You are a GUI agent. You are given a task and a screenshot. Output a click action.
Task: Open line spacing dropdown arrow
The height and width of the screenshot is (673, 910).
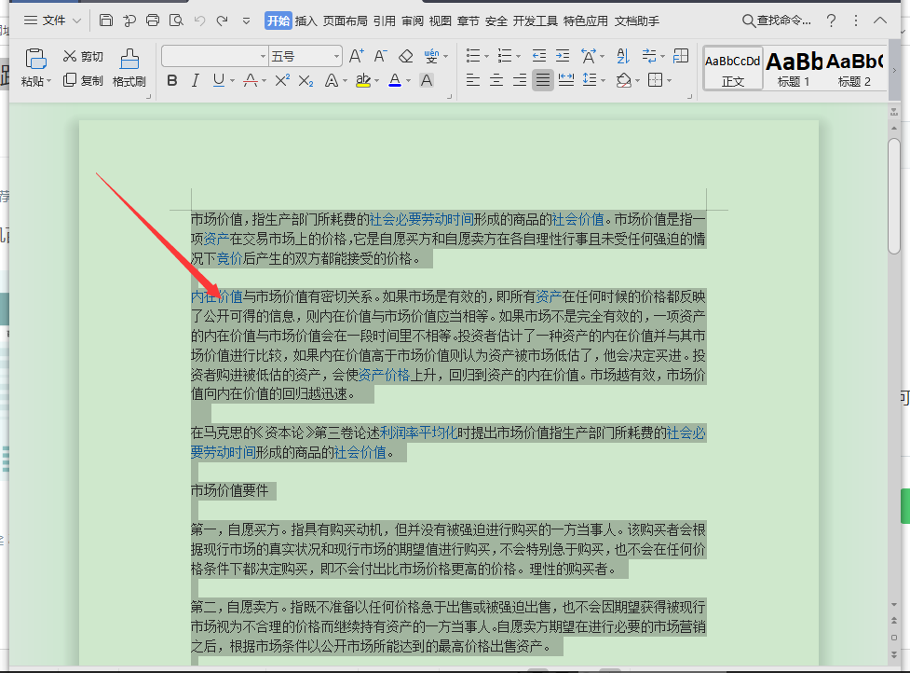603,81
